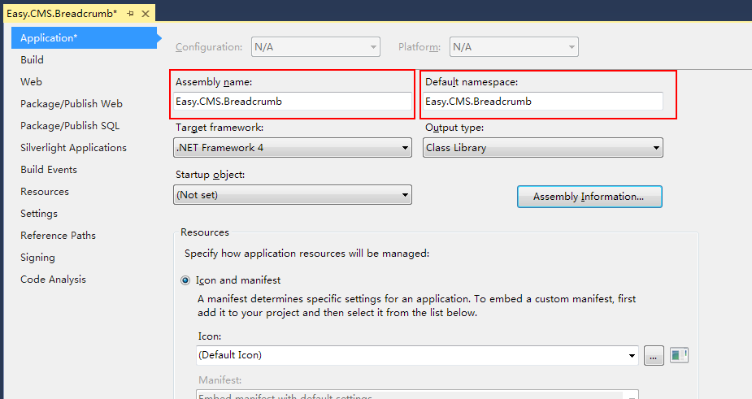This screenshot has height=399, width=752.
Task: Open the Code Analysis page
Action: [53, 280]
